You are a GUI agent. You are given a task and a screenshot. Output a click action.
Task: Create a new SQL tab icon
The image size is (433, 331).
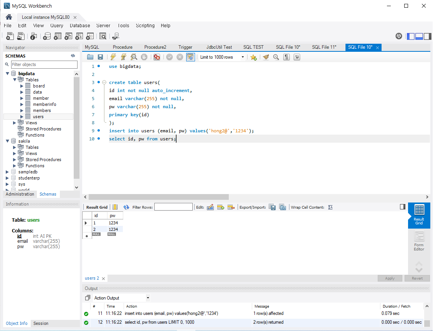click(10, 36)
